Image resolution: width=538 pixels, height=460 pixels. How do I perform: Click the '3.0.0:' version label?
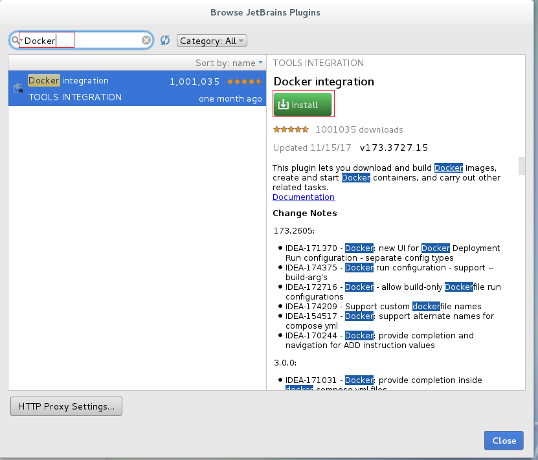pos(285,363)
